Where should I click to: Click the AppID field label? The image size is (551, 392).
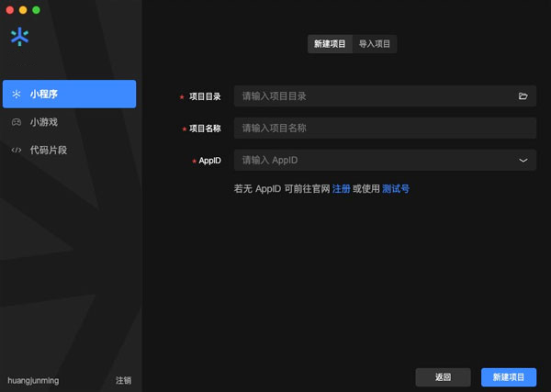coord(209,161)
